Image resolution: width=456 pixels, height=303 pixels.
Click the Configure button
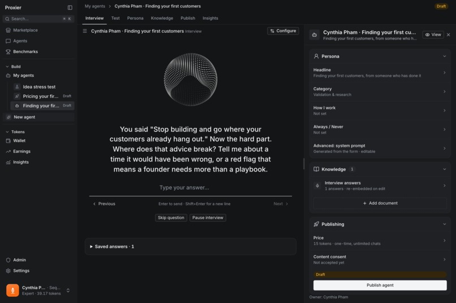283,31
